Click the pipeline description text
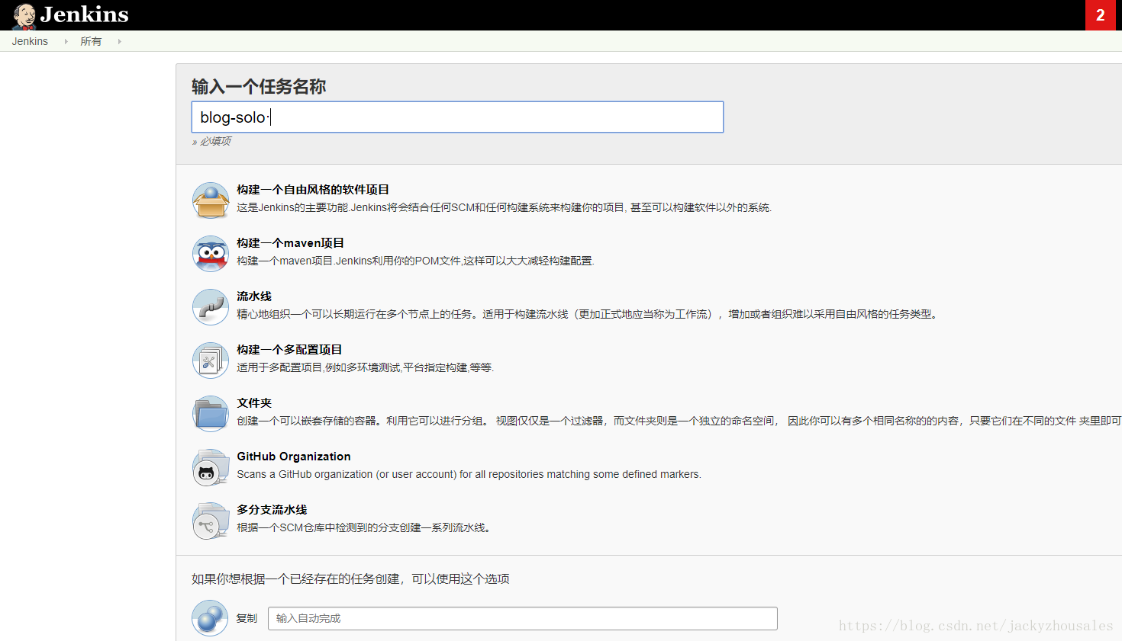The width and height of the screenshot is (1122, 641). [x=587, y=314]
